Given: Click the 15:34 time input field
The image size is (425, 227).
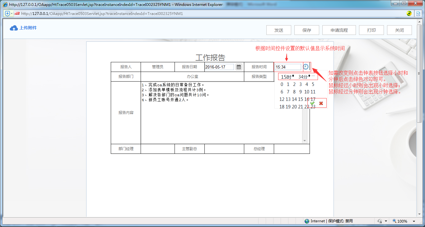Looking at the screenshot, I should [288, 67].
